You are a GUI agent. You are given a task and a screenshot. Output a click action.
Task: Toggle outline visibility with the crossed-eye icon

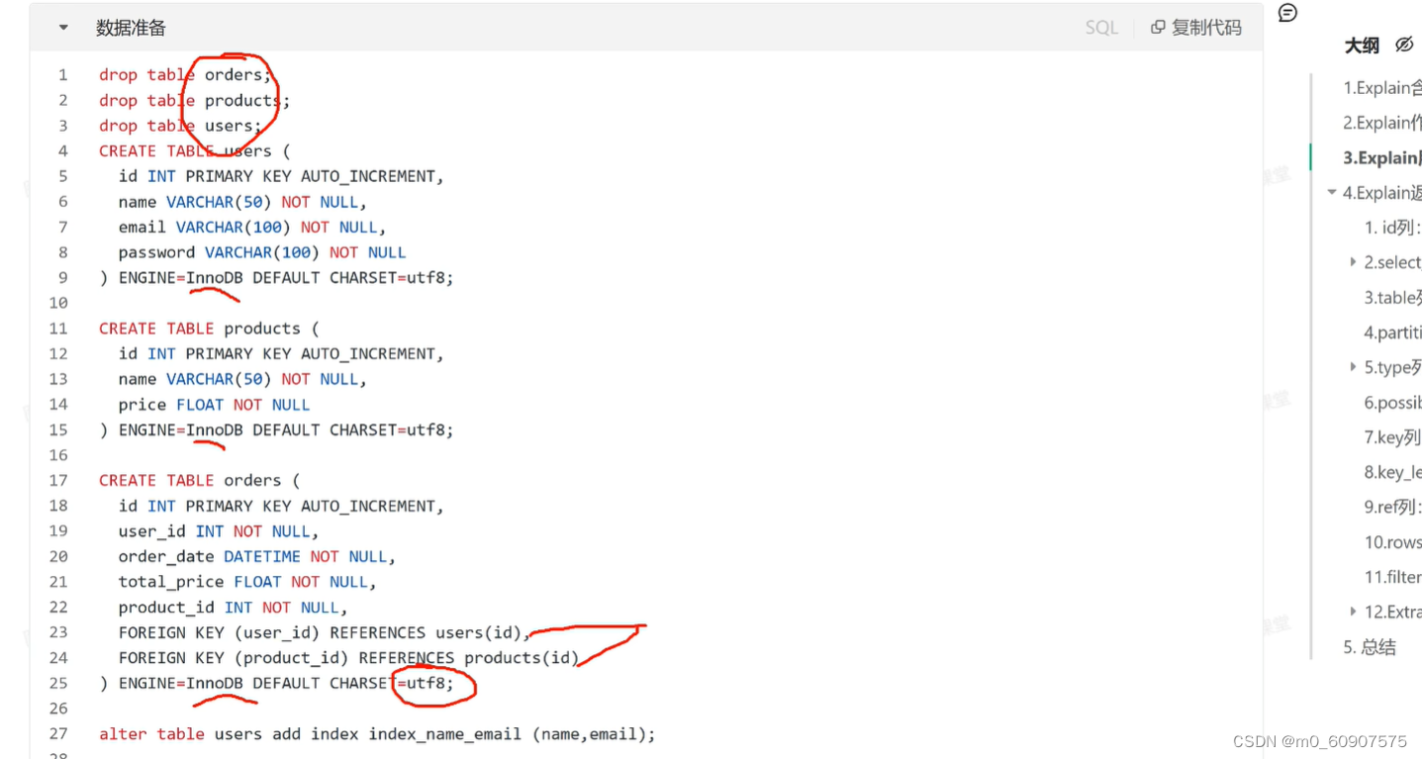[1404, 45]
